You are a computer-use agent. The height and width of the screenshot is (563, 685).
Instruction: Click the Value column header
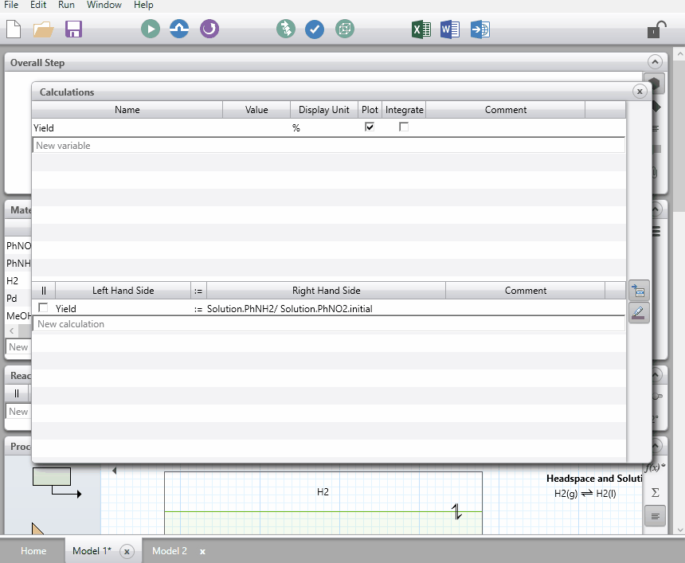[x=256, y=110]
